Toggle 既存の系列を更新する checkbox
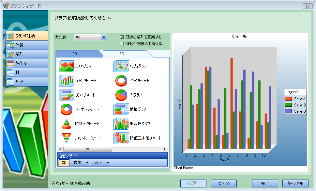 pyautogui.click(x=122, y=37)
